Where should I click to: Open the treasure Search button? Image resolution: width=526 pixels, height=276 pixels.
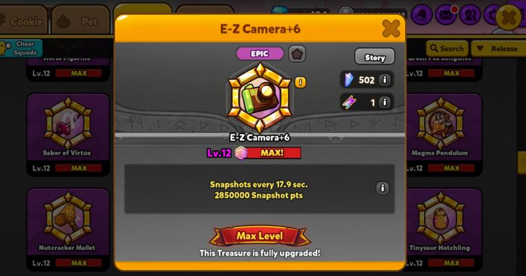click(447, 49)
